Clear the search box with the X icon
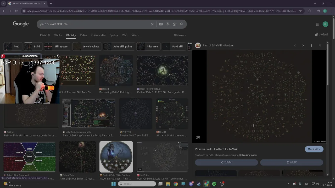 [152, 24]
